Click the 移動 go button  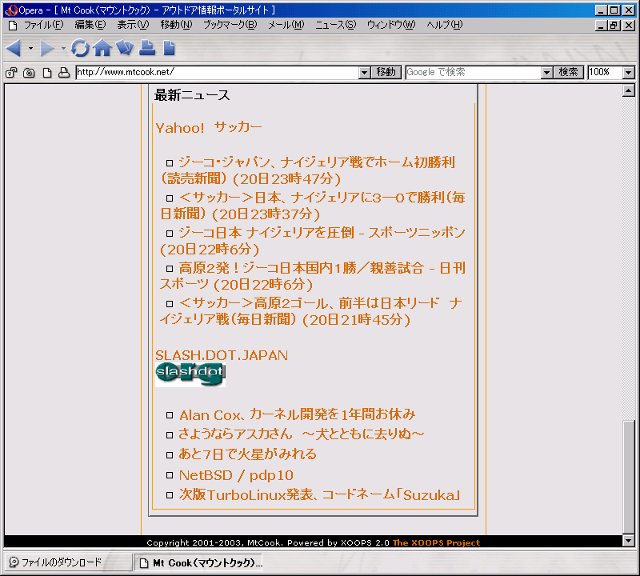386,72
